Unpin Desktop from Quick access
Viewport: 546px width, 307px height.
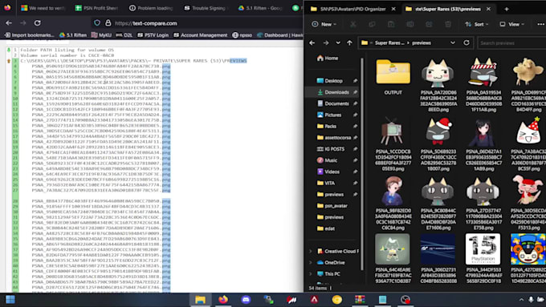point(355,81)
